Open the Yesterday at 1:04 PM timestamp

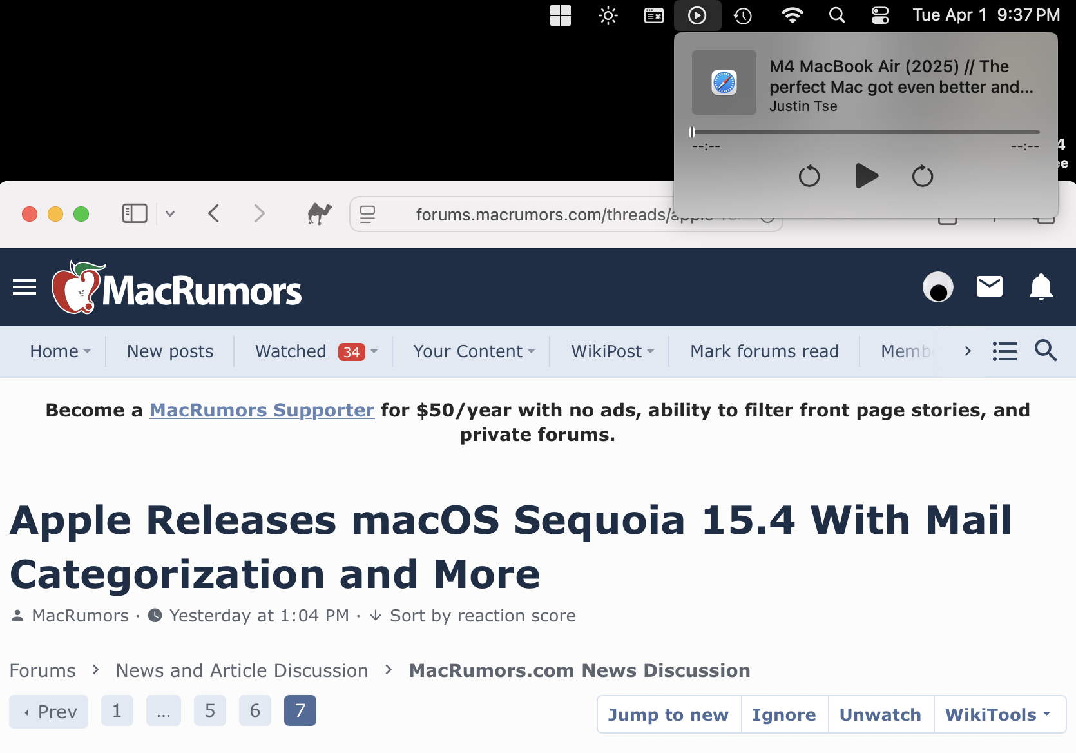[x=259, y=616]
